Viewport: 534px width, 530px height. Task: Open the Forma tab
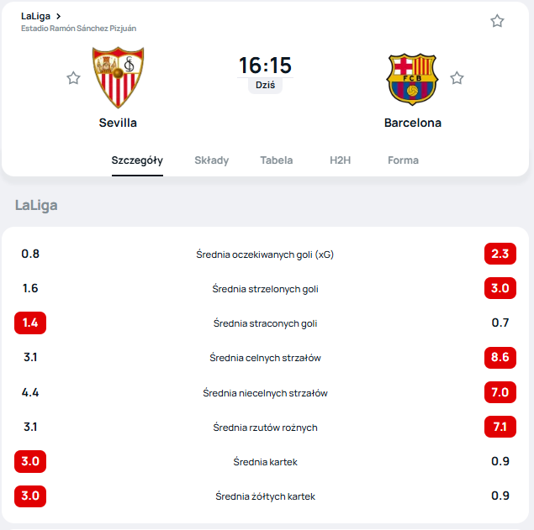(x=403, y=160)
